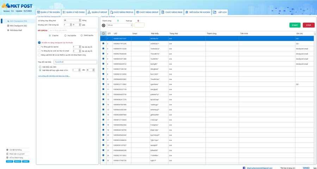The width and height of the screenshot is (317, 169).
Task: Click the people icon on Chức Năng Group
Action: coord(137,12)
